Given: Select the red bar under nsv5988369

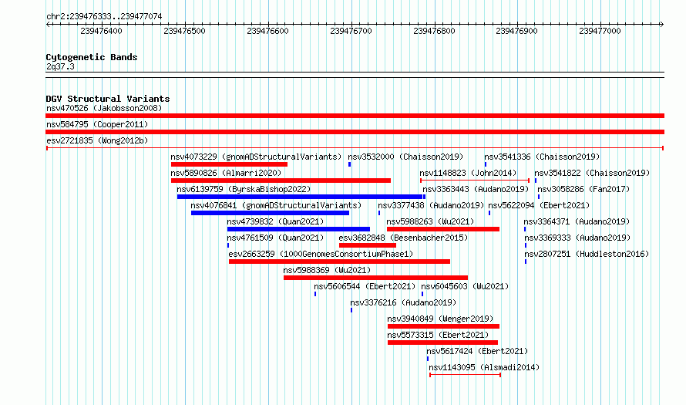Looking at the screenshot, I should click(376, 278).
